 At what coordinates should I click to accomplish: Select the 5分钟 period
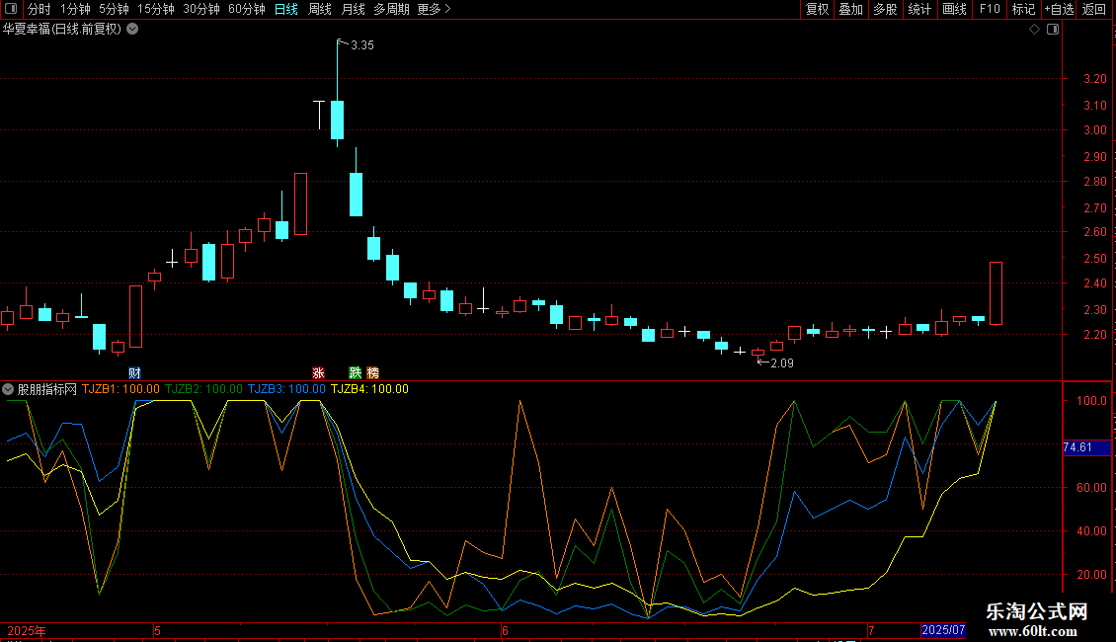(x=114, y=9)
